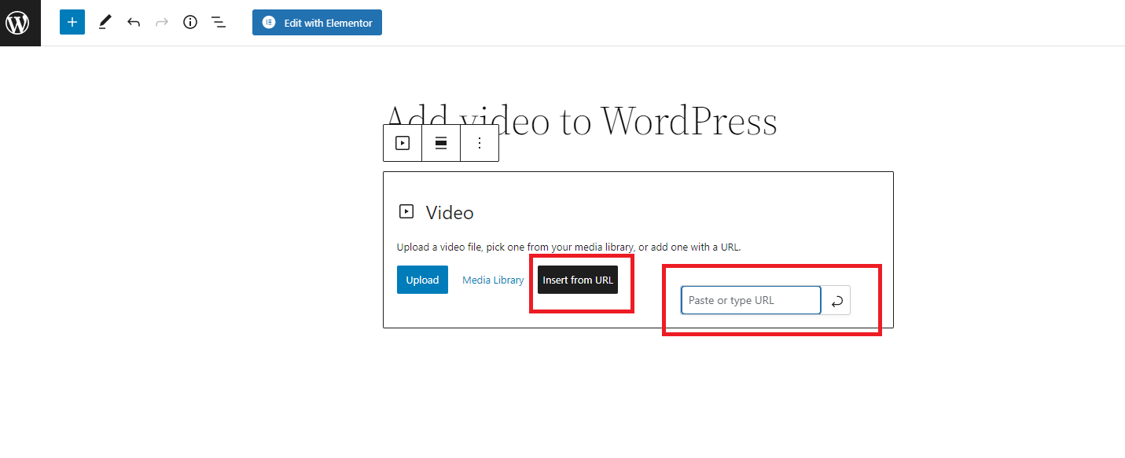
Task: Open the document details info icon
Action: (190, 23)
